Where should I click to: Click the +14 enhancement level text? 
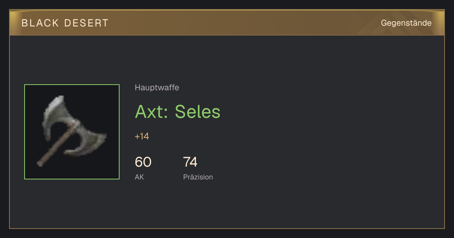(142, 136)
